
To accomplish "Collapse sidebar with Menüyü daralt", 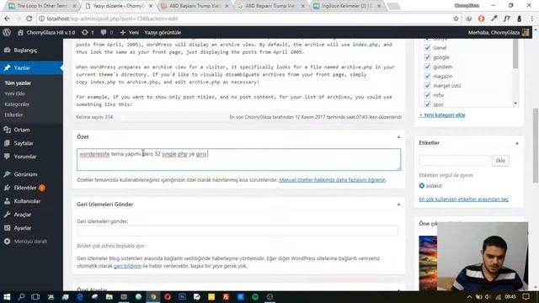I will tap(31, 242).
